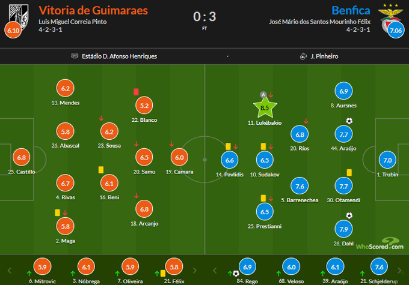Select goalkeeper Trubin's 7.0 rating circle

[387, 161]
